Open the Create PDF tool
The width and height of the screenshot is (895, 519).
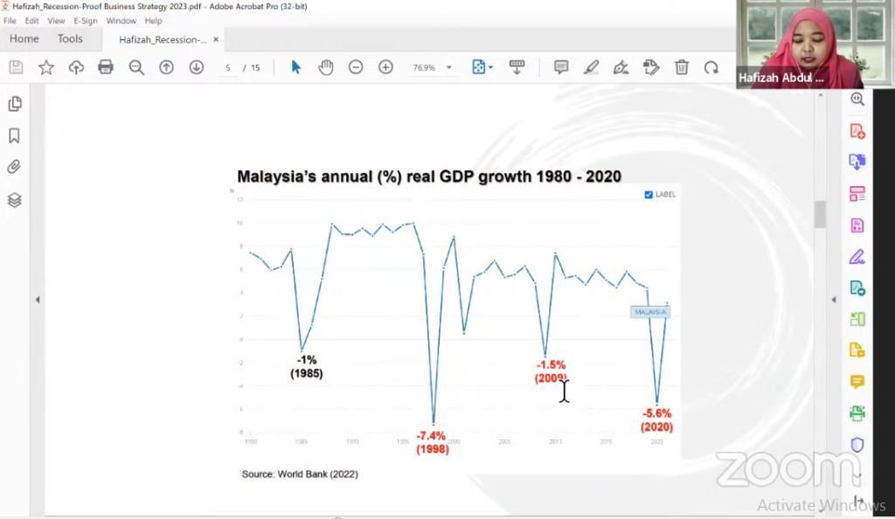[857, 131]
